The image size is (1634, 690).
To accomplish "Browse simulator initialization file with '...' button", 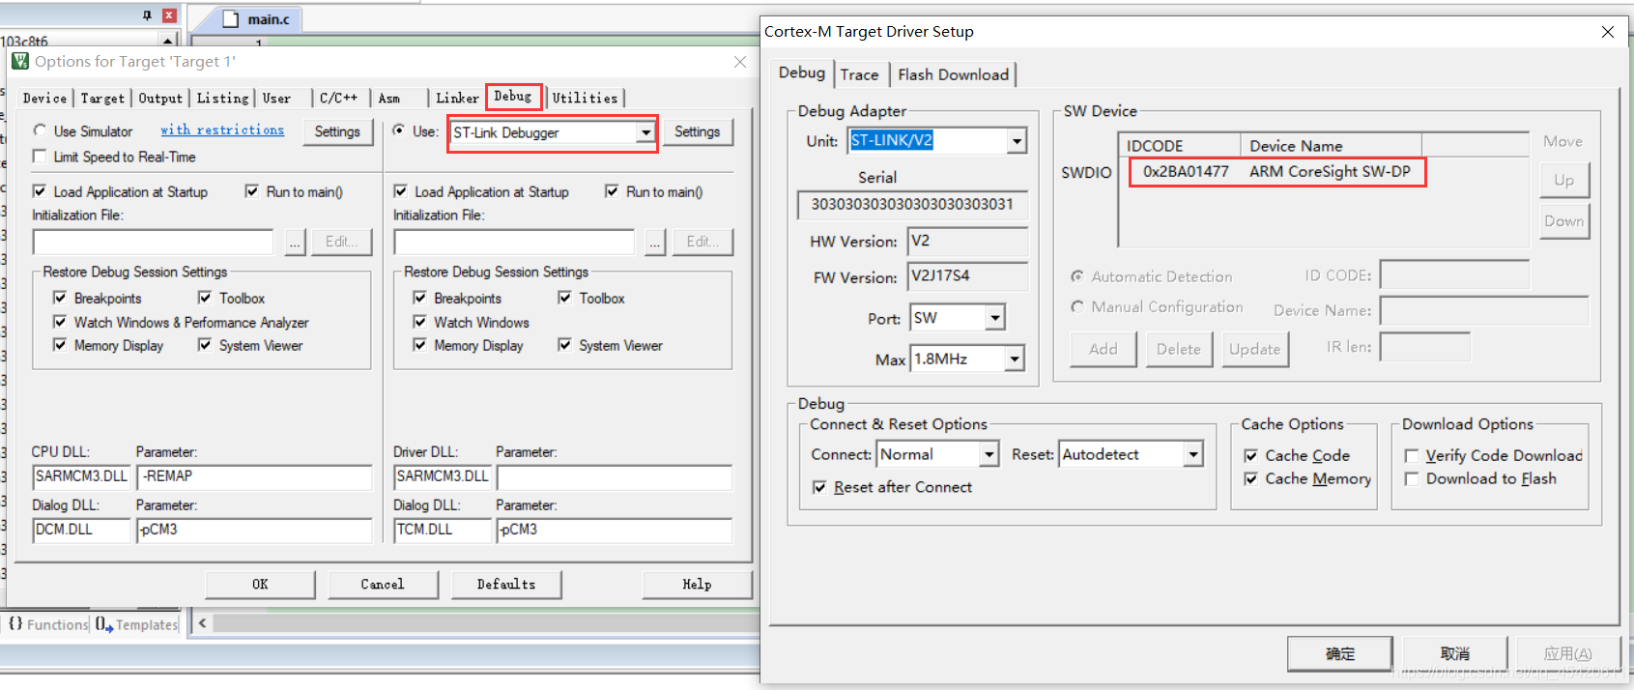I will (x=295, y=242).
